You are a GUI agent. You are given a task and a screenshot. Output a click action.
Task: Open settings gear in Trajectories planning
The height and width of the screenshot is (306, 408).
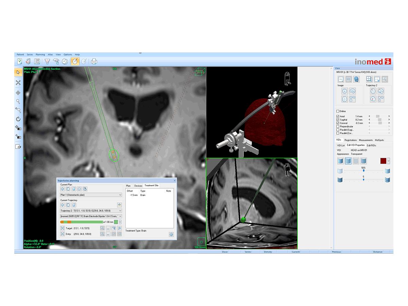[171, 234]
